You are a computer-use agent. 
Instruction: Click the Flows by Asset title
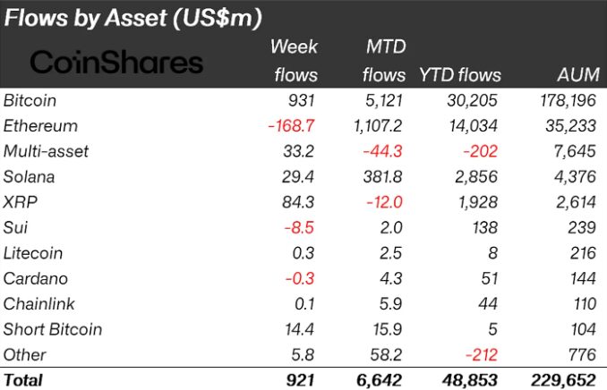click(x=133, y=18)
